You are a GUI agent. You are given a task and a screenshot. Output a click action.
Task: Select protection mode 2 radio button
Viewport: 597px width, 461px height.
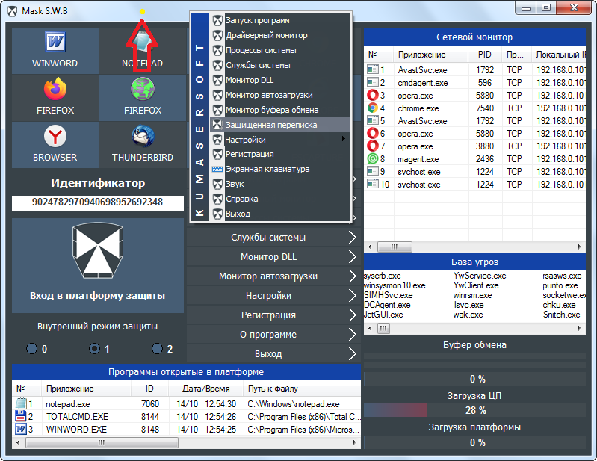157,348
